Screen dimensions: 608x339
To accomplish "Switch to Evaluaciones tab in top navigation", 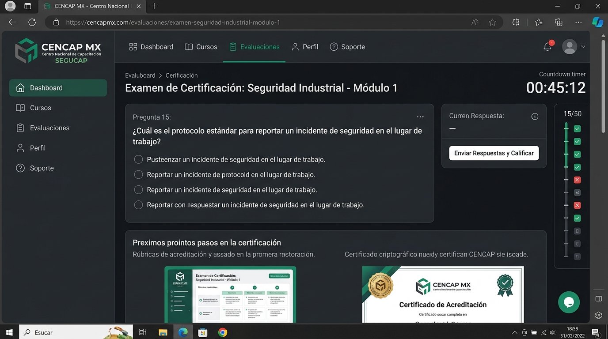I will [255, 47].
